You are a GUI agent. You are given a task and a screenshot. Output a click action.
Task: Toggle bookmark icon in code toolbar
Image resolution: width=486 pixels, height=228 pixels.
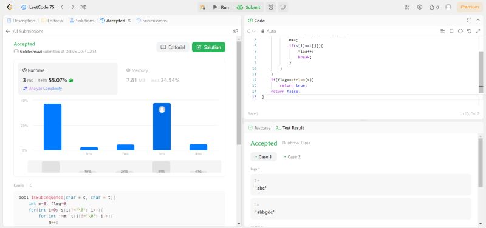click(451, 32)
